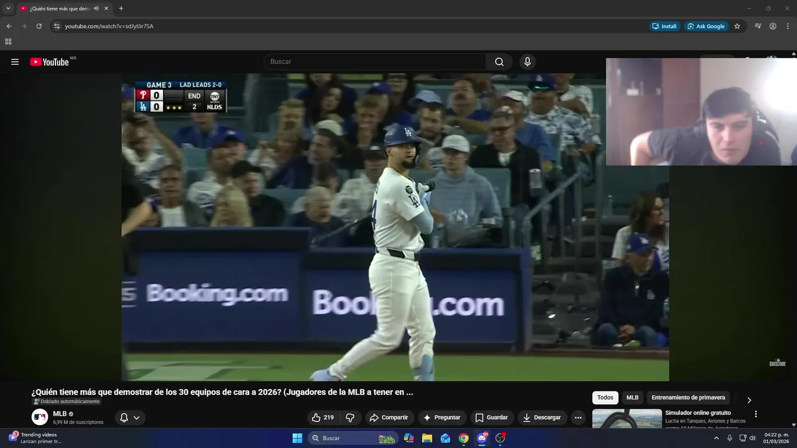Click the 6,99 M de suscriptores text
797x448 pixels.
pos(78,422)
